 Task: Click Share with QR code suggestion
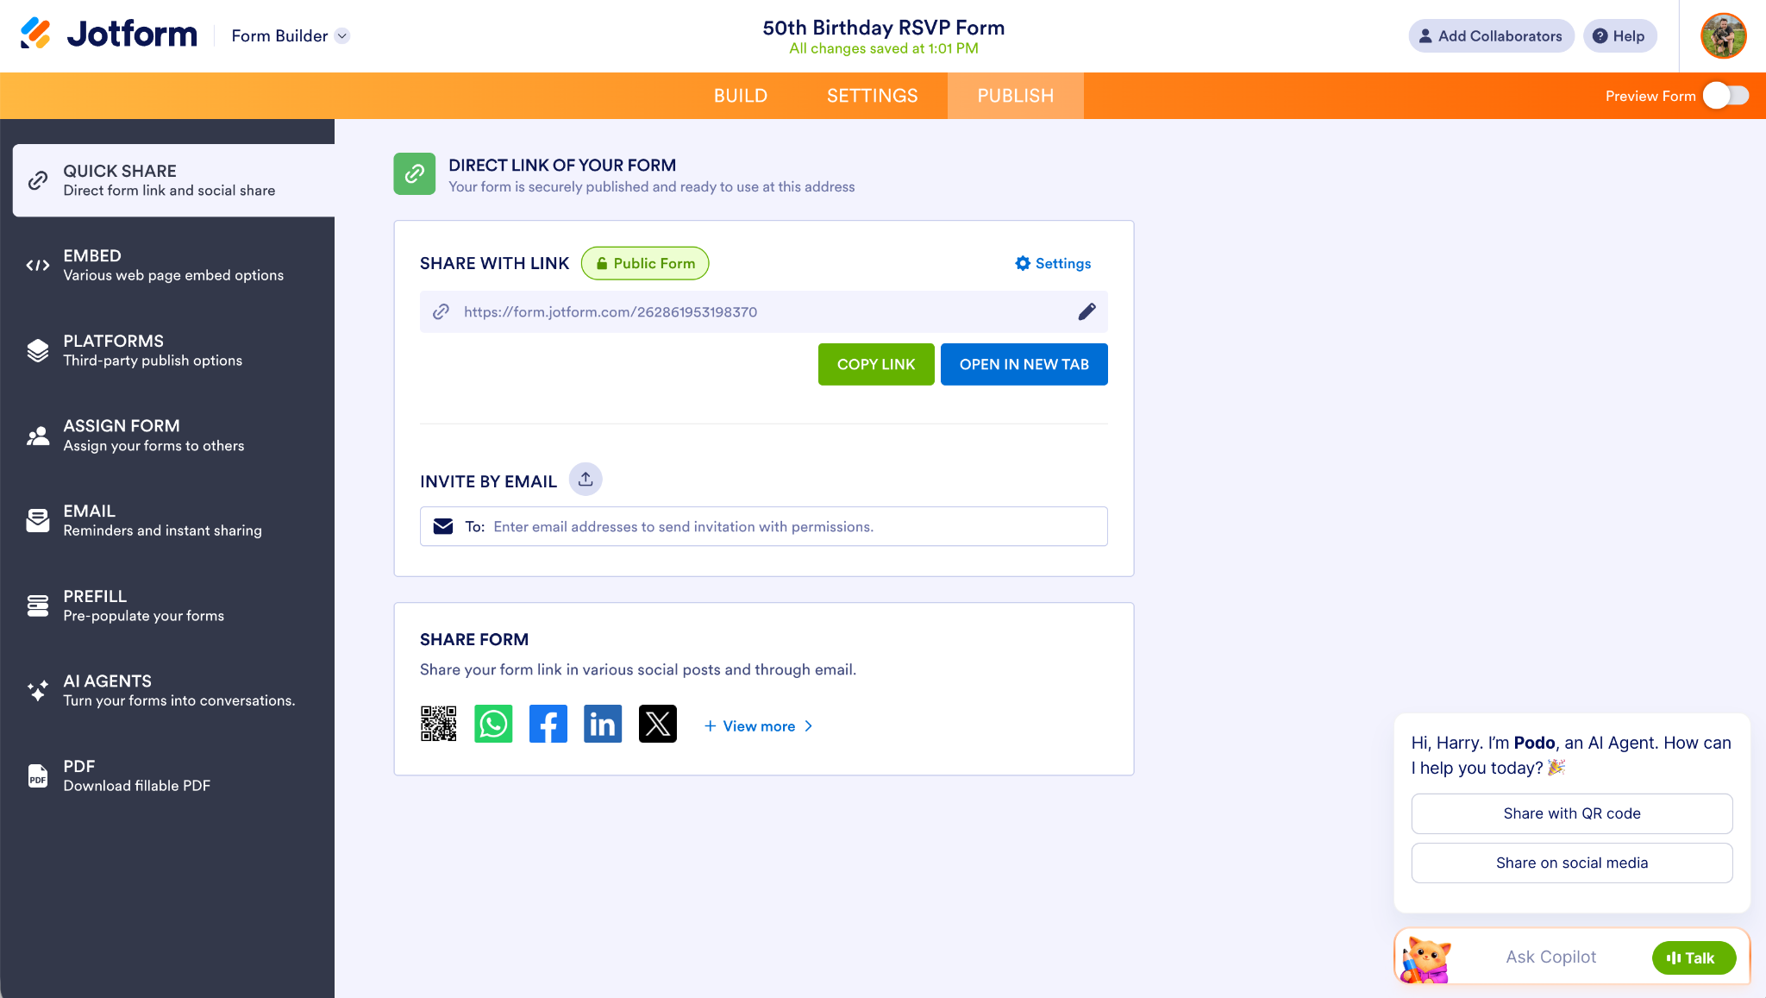(x=1572, y=813)
